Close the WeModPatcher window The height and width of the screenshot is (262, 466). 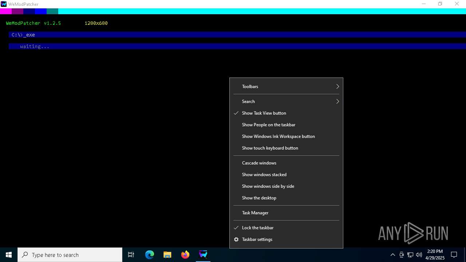(457, 4)
